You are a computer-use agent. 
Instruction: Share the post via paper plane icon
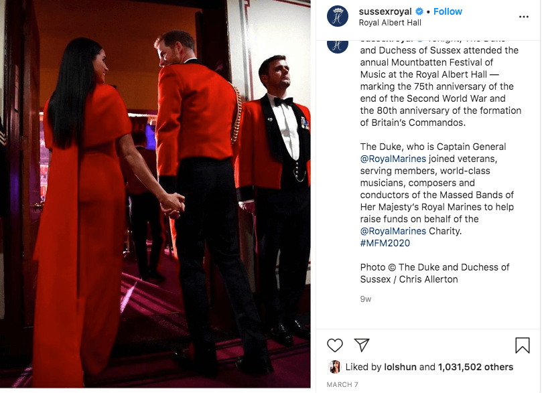[x=362, y=345]
